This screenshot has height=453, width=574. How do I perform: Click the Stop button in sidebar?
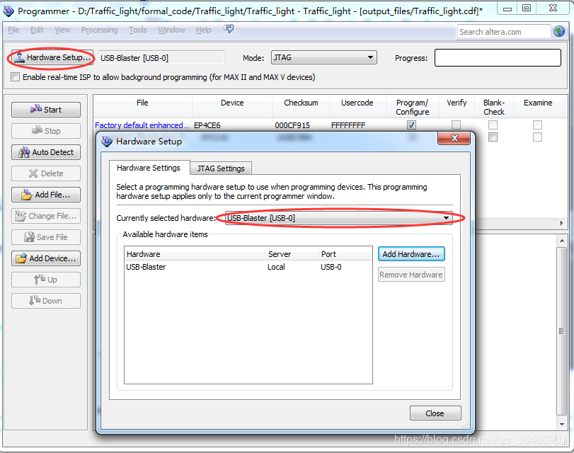46,131
